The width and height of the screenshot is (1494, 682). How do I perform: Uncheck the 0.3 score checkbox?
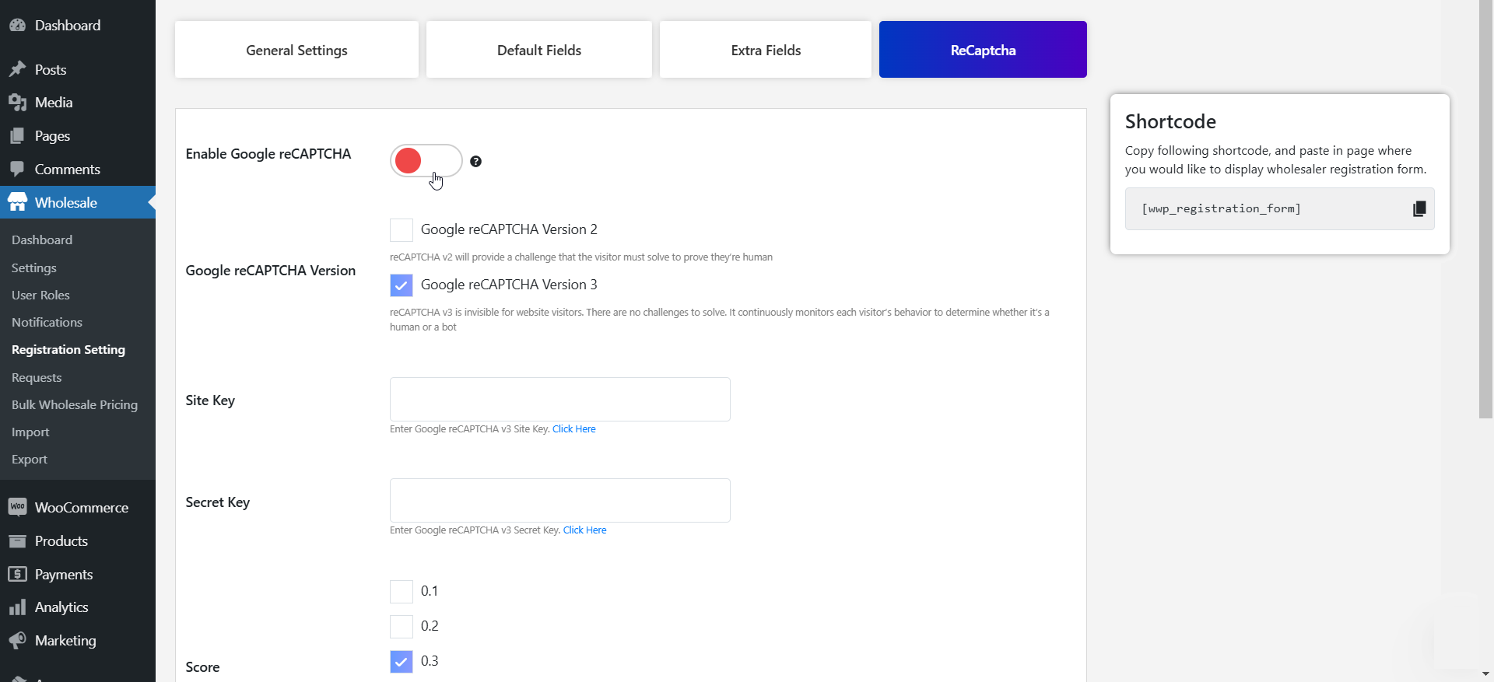tap(402, 662)
